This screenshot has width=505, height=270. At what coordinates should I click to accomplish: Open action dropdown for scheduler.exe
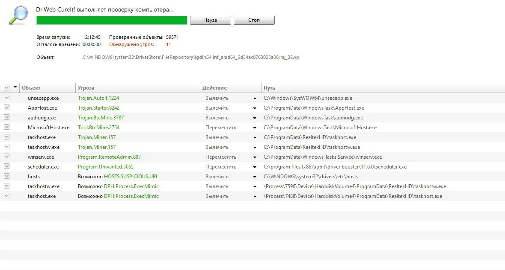point(255,167)
